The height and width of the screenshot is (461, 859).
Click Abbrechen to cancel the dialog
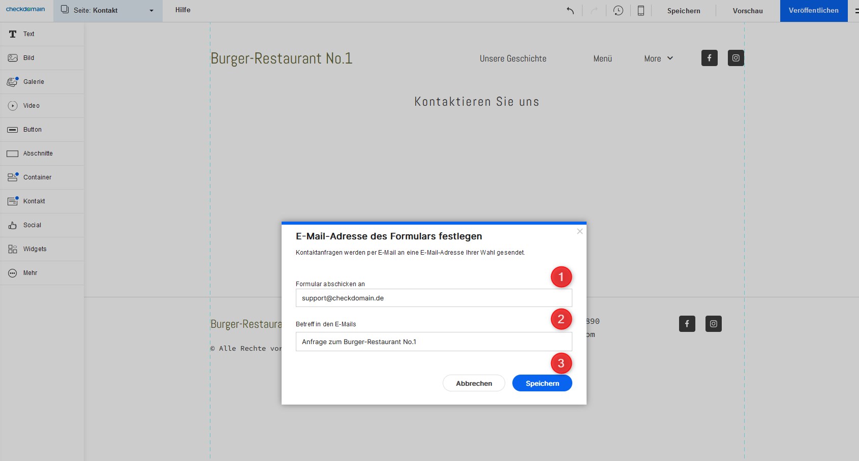click(x=474, y=383)
